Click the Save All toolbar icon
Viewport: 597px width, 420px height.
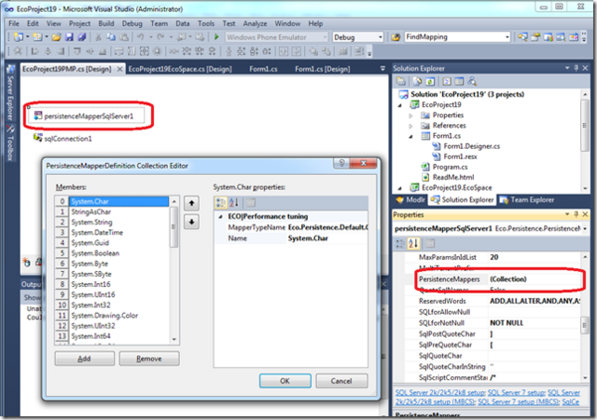click(82, 37)
